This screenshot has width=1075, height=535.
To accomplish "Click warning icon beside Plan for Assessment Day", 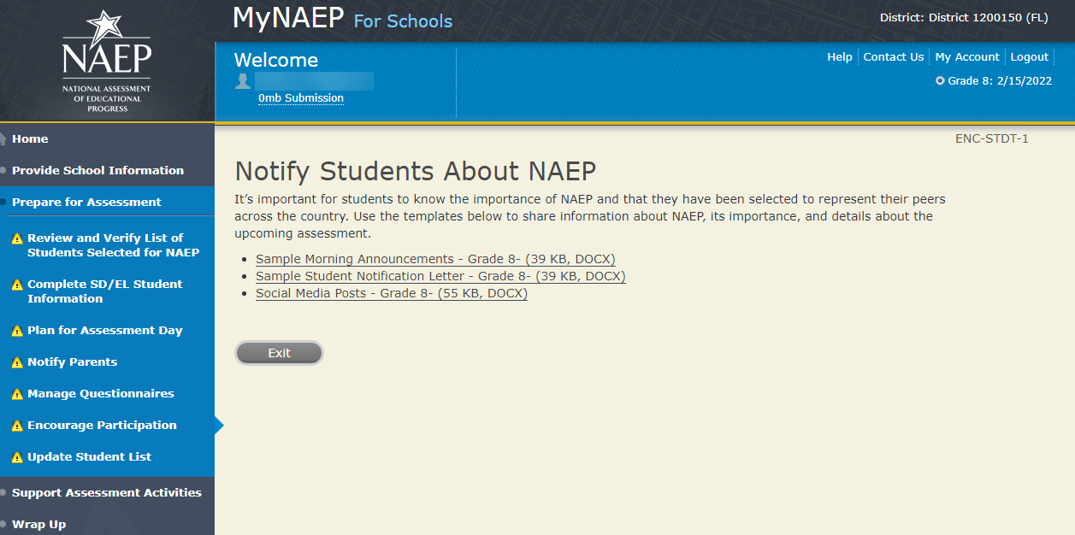I will coord(17,331).
